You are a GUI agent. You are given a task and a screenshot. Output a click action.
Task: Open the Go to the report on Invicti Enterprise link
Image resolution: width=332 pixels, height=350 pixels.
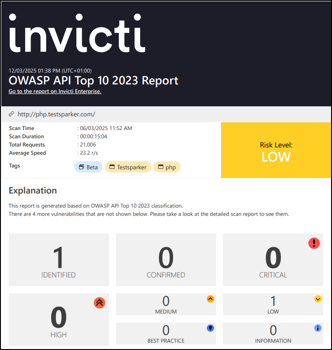tap(55, 91)
